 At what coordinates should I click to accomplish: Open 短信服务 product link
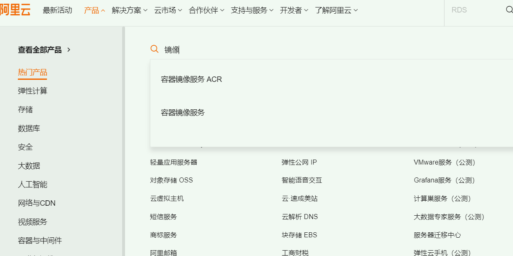click(x=163, y=217)
